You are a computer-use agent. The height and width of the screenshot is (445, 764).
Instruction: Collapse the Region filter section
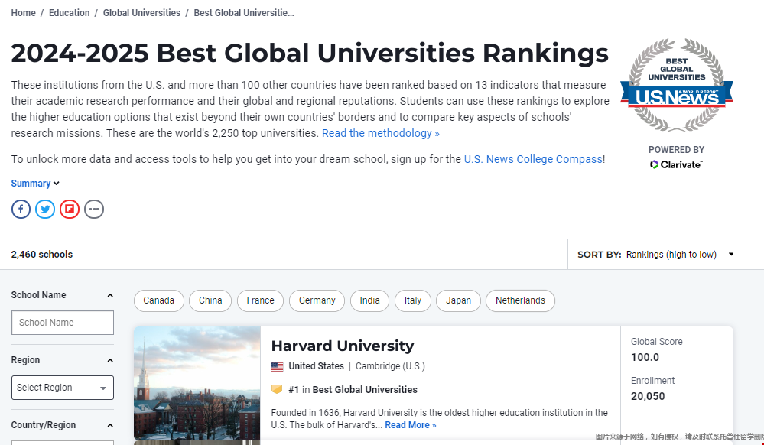pyautogui.click(x=110, y=360)
